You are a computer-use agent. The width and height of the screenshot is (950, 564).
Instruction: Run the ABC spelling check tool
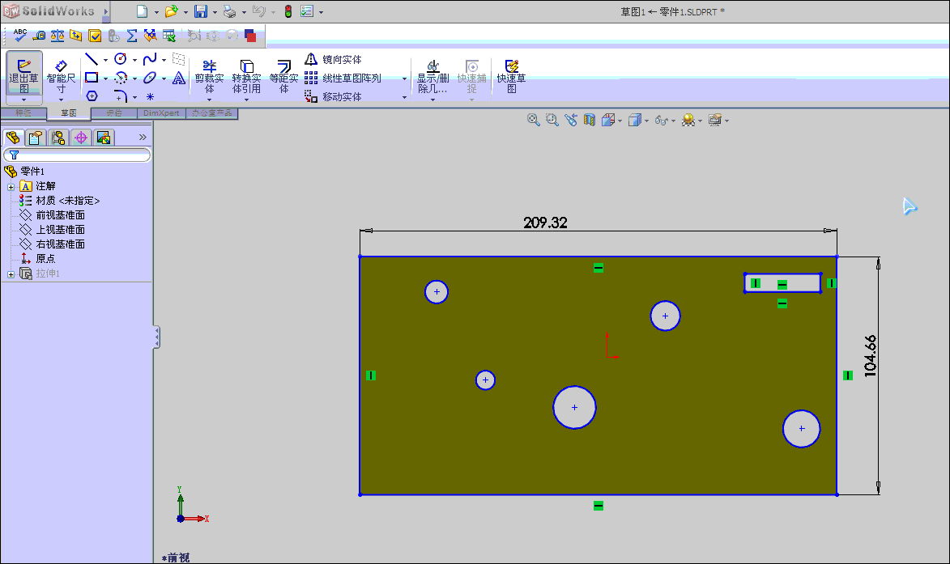tap(20, 35)
